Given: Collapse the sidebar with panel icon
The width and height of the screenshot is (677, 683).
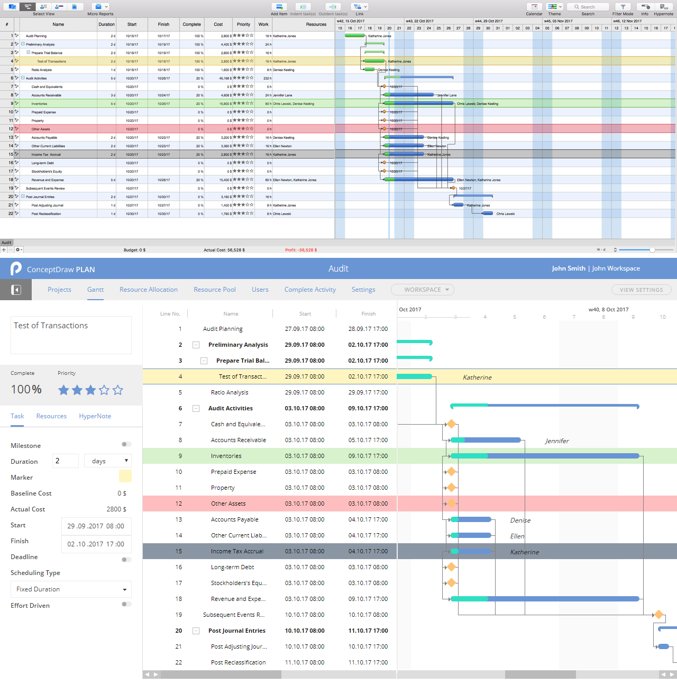Looking at the screenshot, I should pyautogui.click(x=16, y=290).
